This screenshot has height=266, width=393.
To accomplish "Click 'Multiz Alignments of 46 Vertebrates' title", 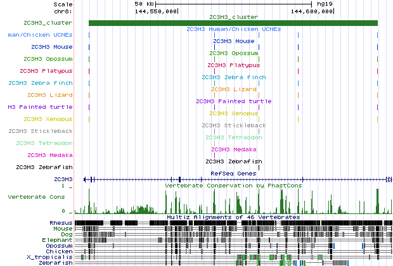I will coord(233,217).
